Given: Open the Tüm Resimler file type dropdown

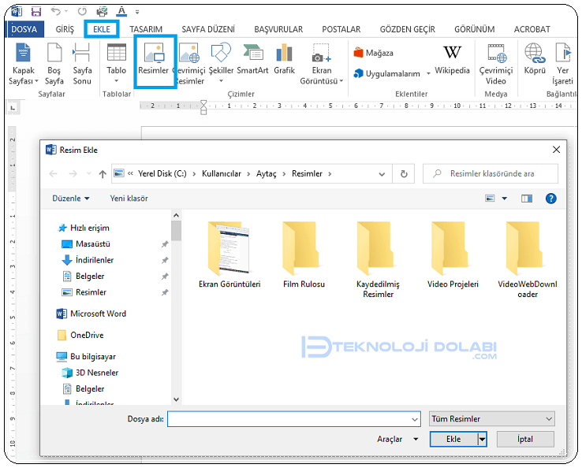Looking at the screenshot, I should pyautogui.click(x=492, y=419).
